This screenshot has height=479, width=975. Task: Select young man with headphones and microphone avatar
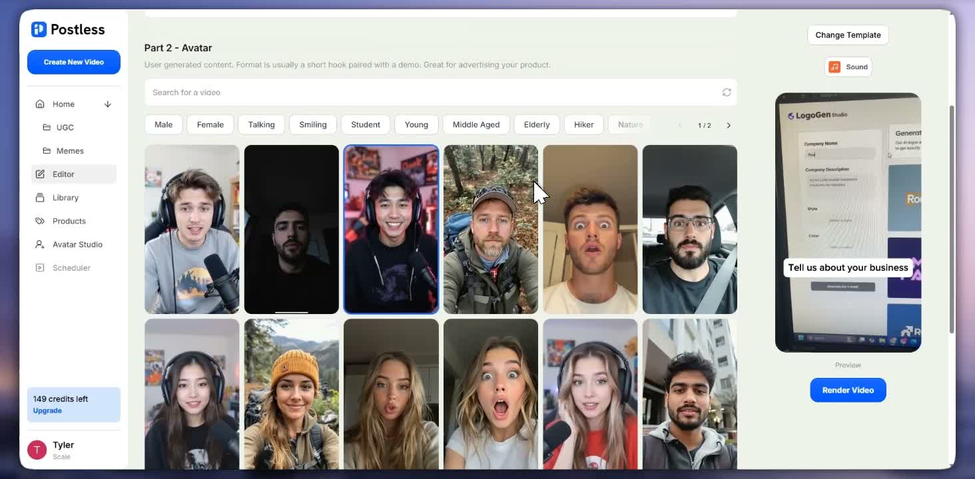click(x=192, y=229)
